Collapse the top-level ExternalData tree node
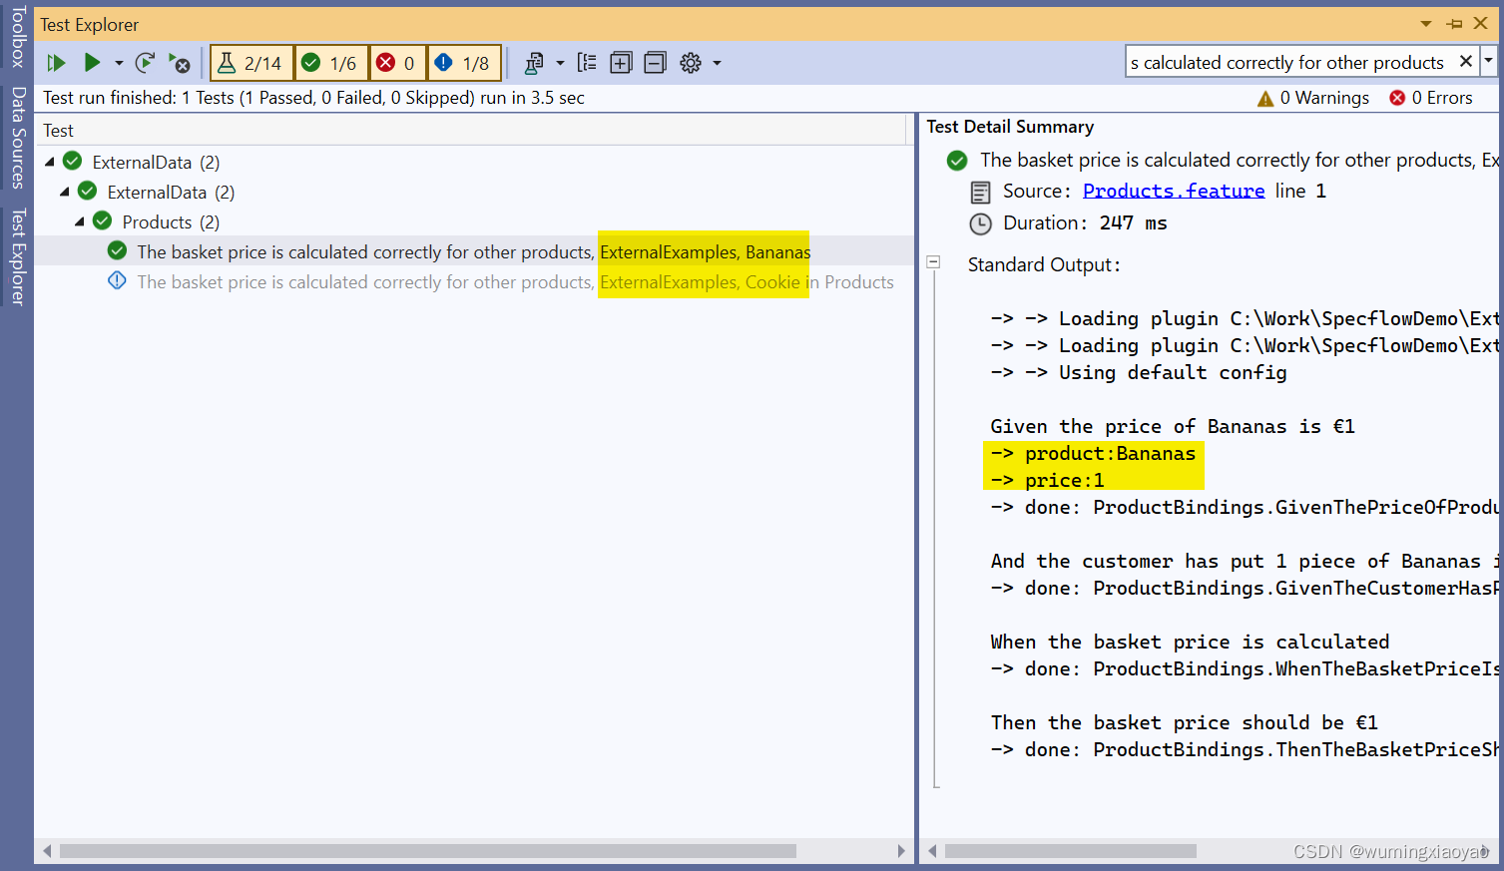The width and height of the screenshot is (1504, 871). click(x=50, y=162)
